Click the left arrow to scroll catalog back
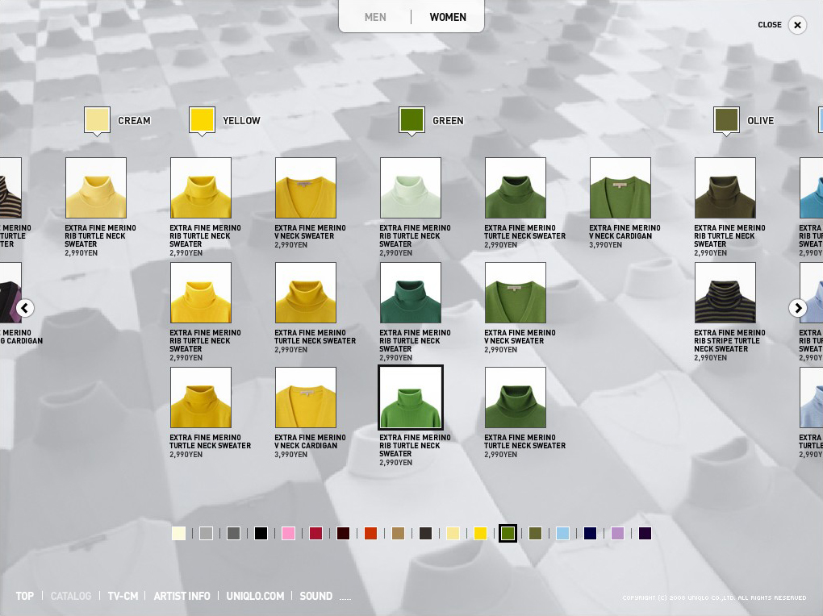 click(x=25, y=308)
